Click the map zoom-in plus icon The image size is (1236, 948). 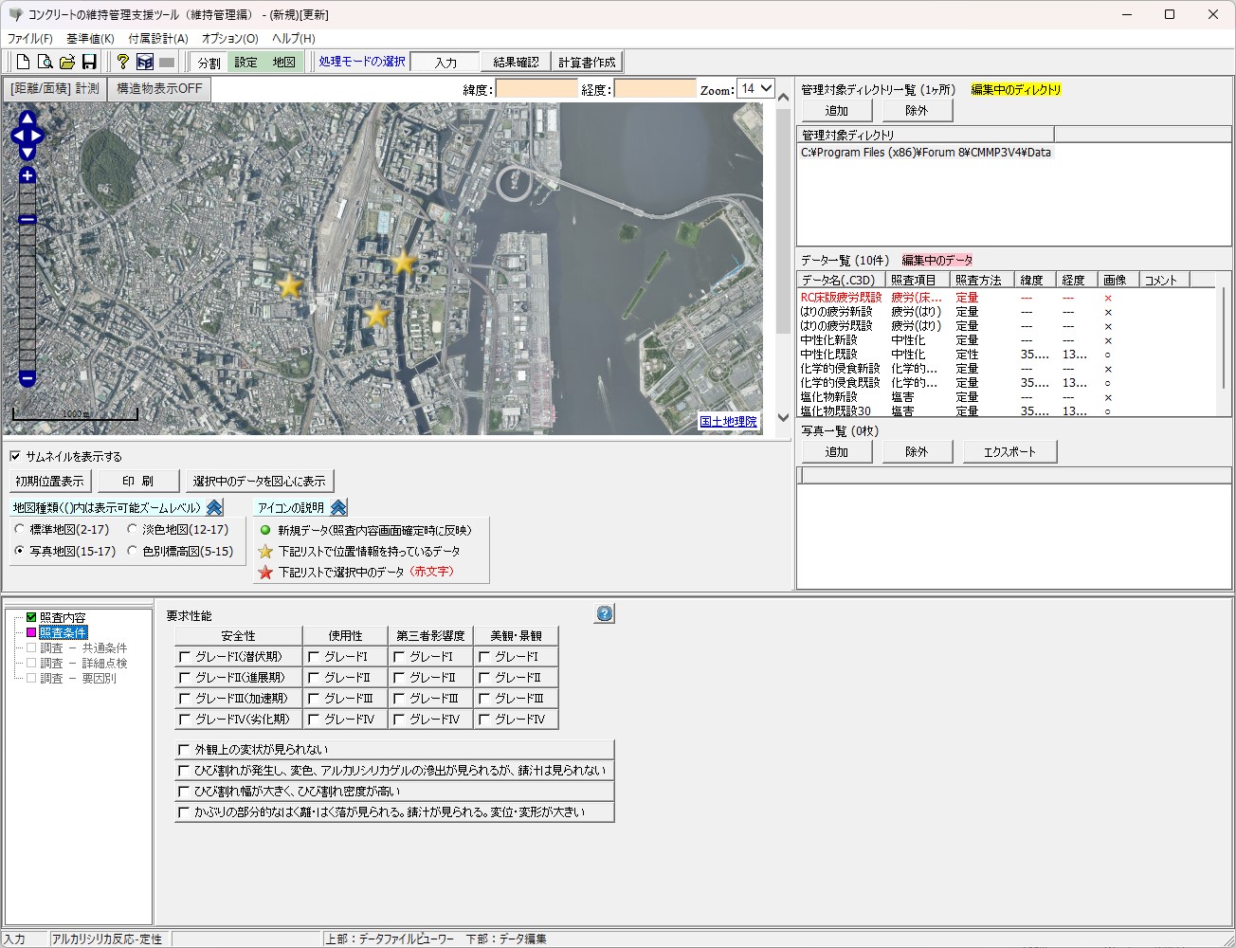click(27, 175)
